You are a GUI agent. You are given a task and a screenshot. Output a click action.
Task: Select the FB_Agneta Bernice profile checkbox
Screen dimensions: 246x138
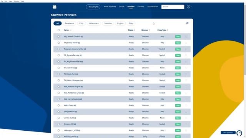58,55
